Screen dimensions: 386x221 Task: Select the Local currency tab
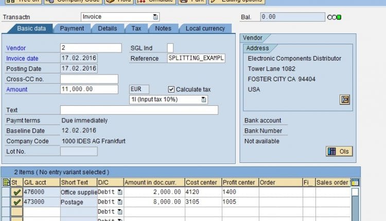[205, 28]
